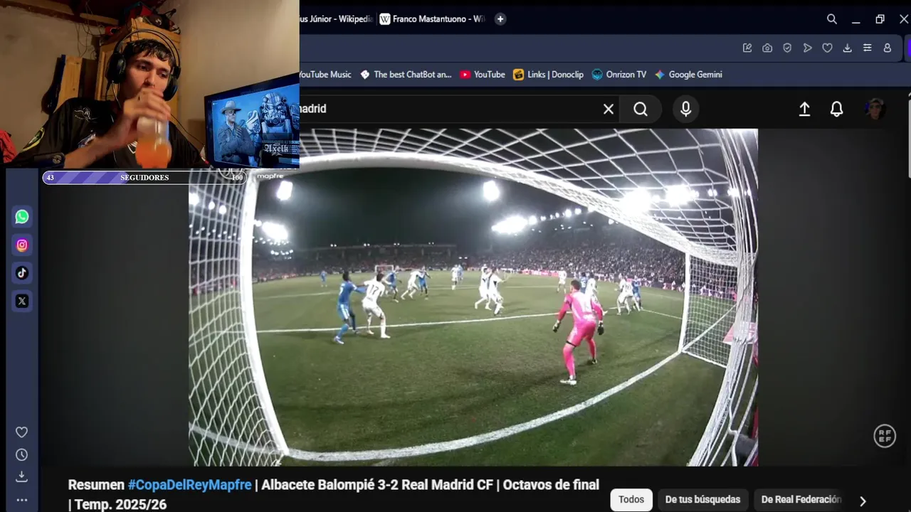Click the football video player area
Screen dimensions: 911x512
point(473,297)
